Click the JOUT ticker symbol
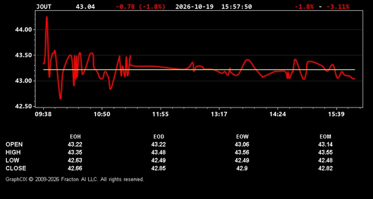The image size is (373, 199). (44, 6)
